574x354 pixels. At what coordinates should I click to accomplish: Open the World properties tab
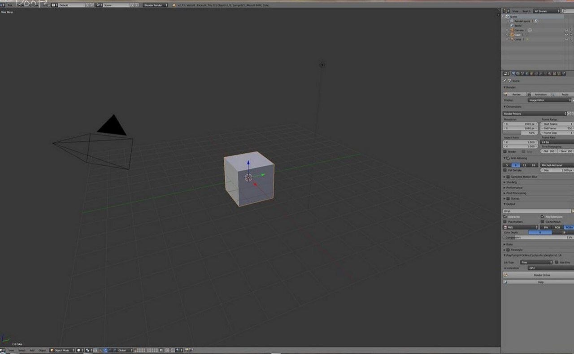pos(527,73)
